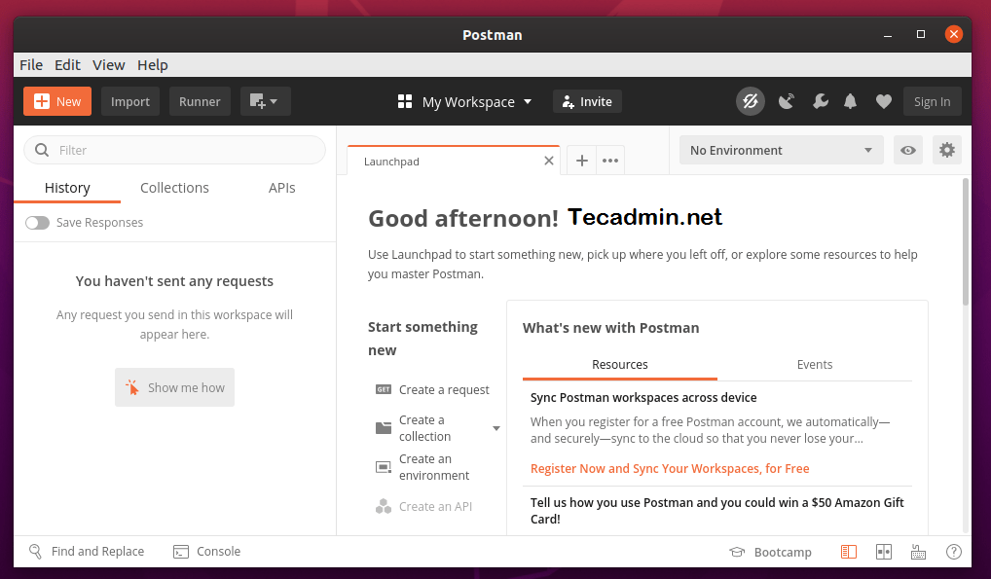Screen dimensions: 991x579
Task: Select the Resources tab
Action: (619, 364)
